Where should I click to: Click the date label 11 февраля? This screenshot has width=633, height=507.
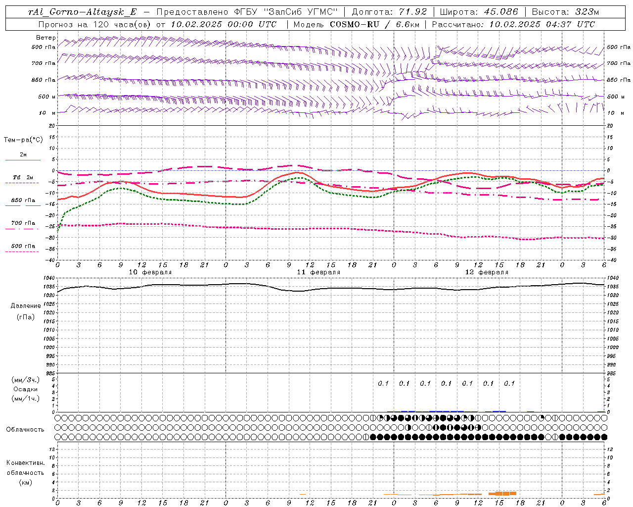(318, 272)
